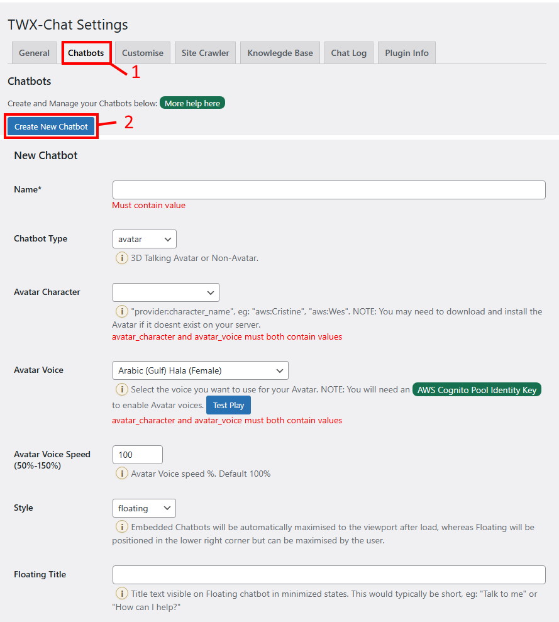Switch to the General tab

click(x=34, y=53)
